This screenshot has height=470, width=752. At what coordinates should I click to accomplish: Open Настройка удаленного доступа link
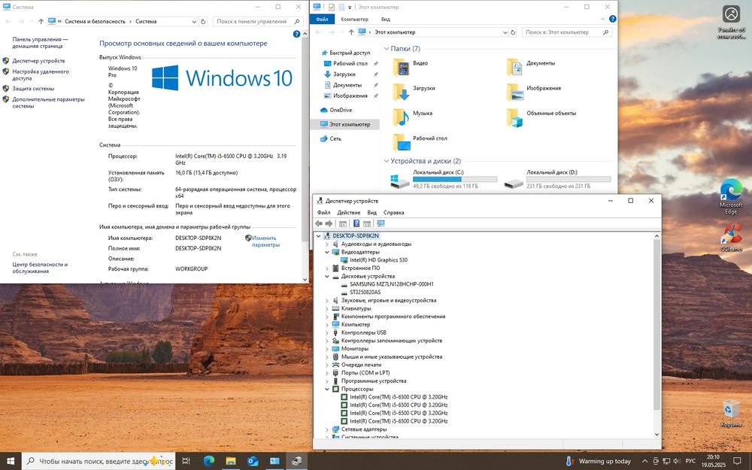[x=41, y=74]
